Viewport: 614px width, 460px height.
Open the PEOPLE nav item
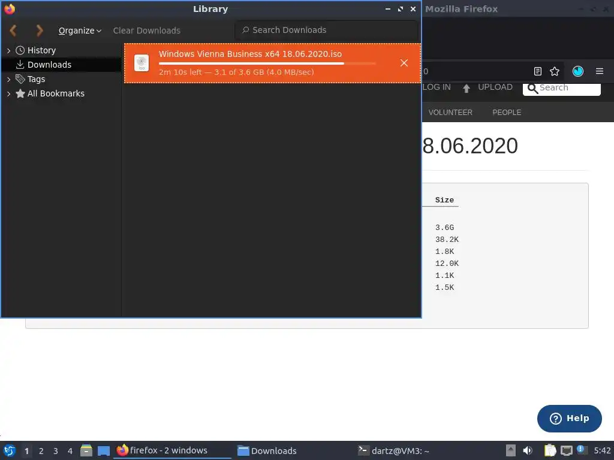tap(506, 112)
